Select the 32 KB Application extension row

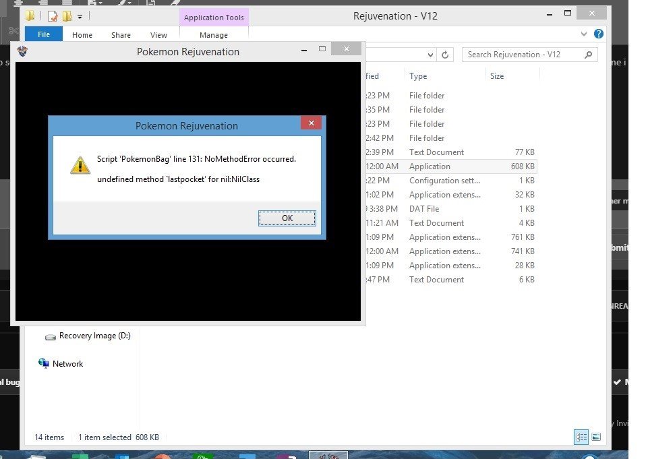(450, 195)
